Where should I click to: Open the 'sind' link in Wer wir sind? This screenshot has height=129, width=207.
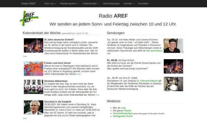point(123,108)
